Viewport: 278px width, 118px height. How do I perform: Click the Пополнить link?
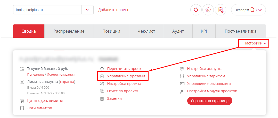pos(36,75)
